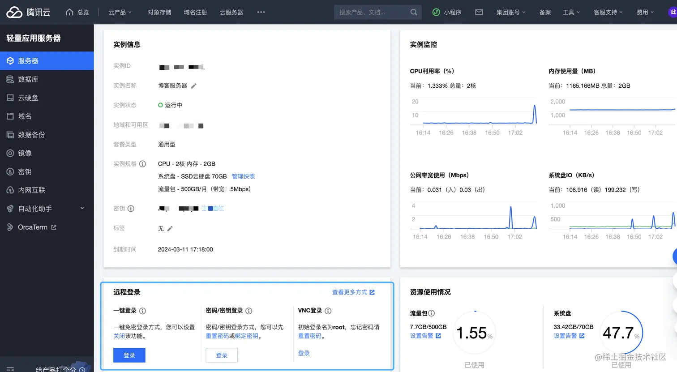This screenshot has width=677, height=372.
Task: Click expiry time 2024-03-11 17:18:00
Action: coord(185,249)
